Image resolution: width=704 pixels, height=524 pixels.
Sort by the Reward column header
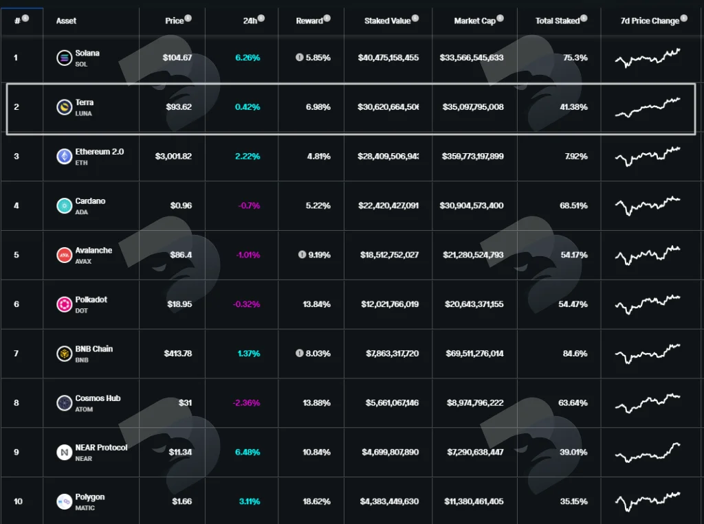pos(309,21)
